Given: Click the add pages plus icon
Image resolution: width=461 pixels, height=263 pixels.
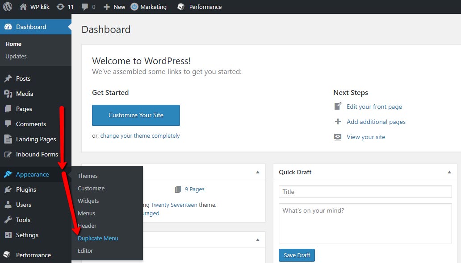Looking at the screenshot, I should tap(338, 122).
